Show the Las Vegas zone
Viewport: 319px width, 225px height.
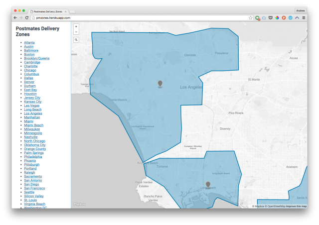point(32,106)
